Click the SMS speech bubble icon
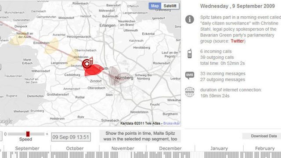 click(x=190, y=75)
